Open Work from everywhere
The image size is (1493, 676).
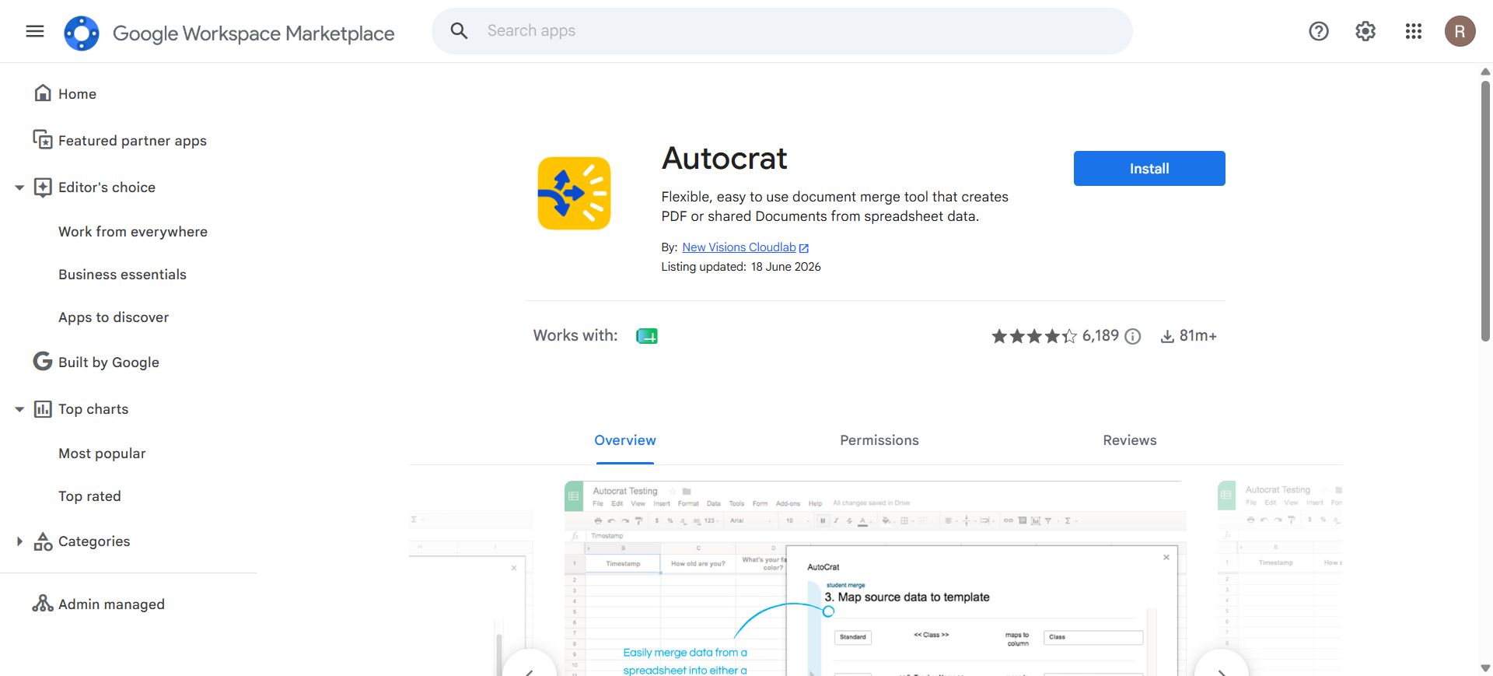click(133, 232)
